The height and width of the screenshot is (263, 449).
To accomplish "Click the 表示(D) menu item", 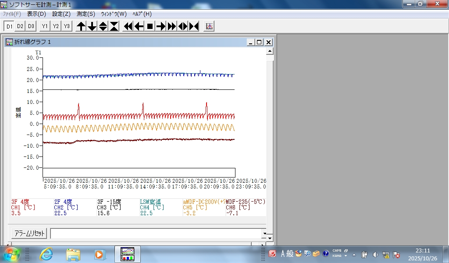I will [x=36, y=14].
